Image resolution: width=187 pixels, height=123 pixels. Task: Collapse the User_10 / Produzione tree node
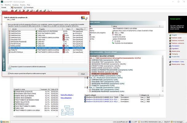point(85,78)
